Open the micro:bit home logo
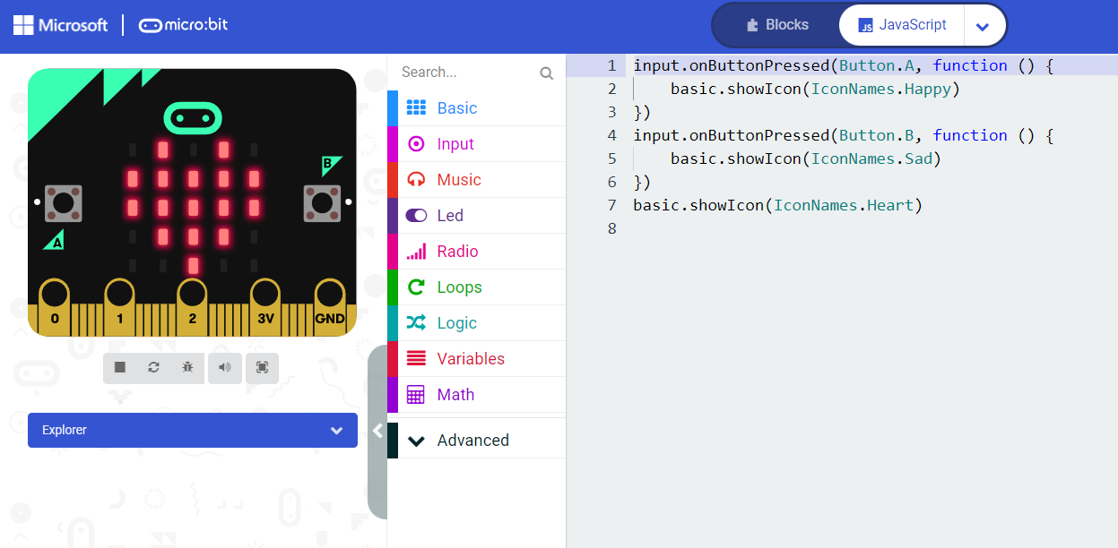 pyautogui.click(x=184, y=25)
